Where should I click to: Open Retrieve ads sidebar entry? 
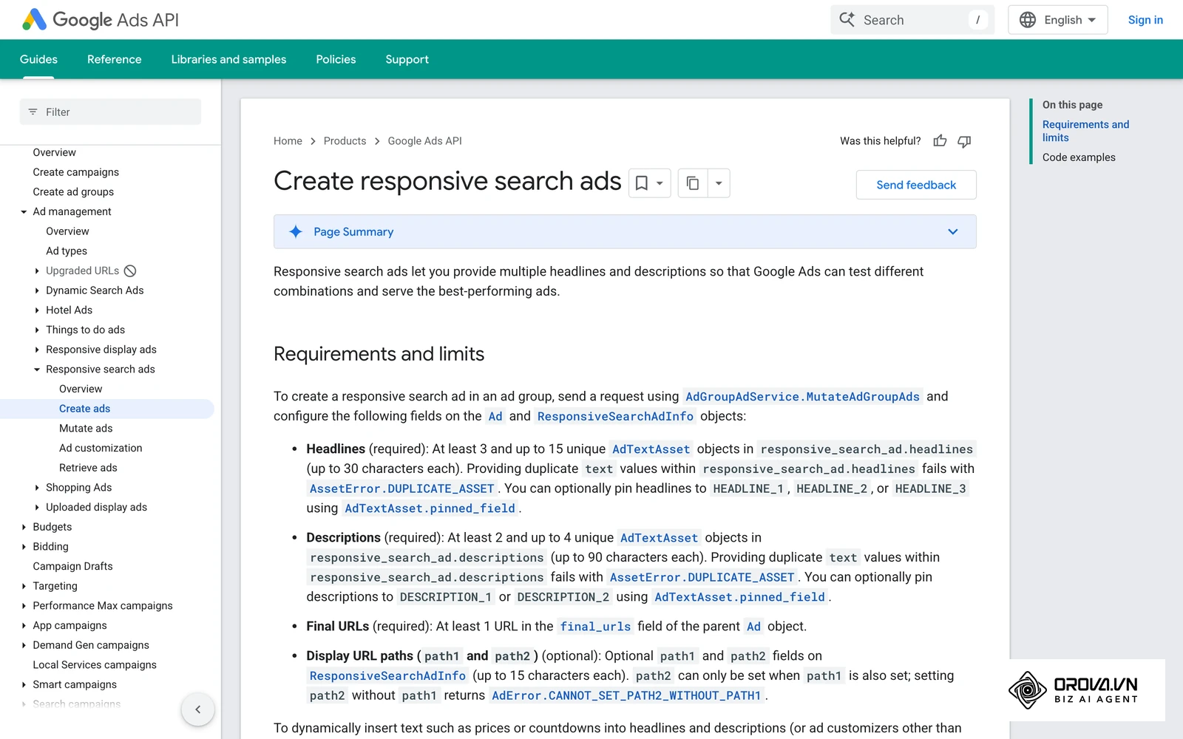(x=88, y=468)
